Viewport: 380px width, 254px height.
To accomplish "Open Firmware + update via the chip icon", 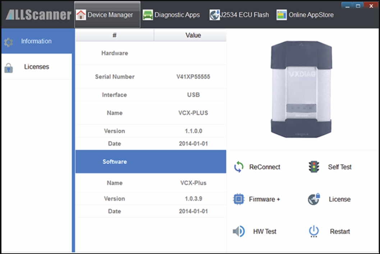I will [238, 199].
